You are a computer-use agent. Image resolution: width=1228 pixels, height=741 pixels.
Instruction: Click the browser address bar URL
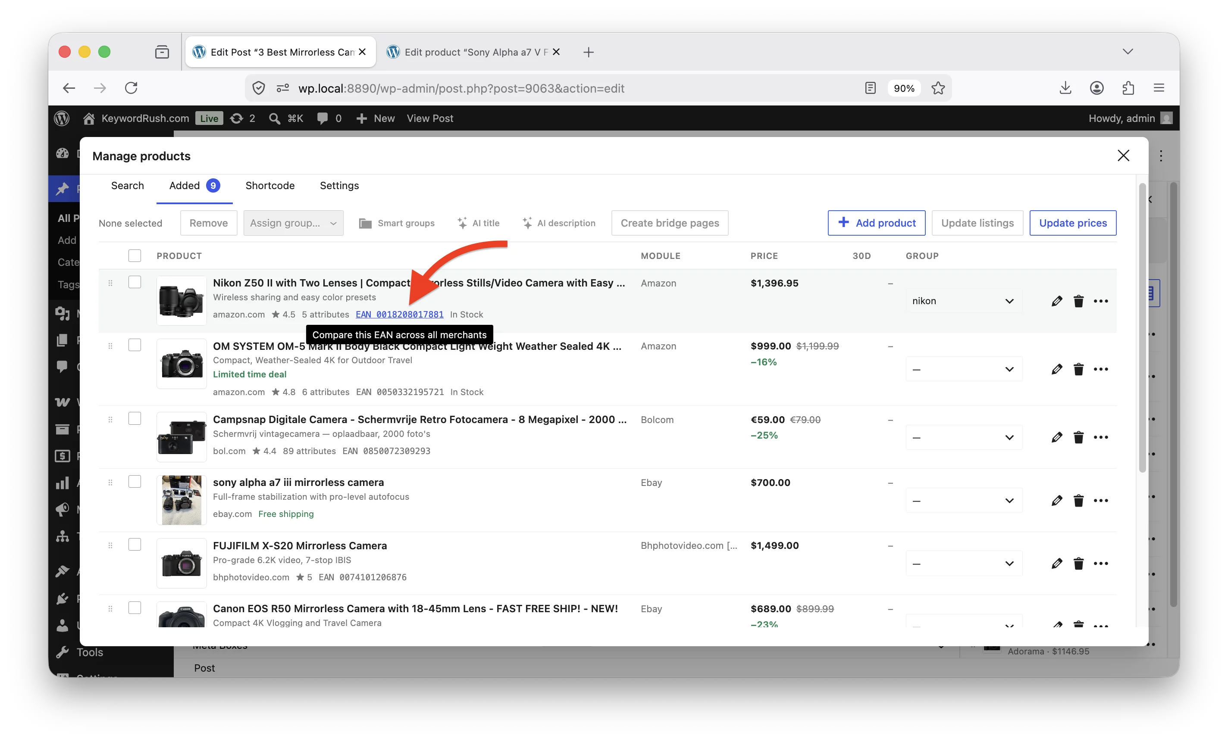[461, 88]
